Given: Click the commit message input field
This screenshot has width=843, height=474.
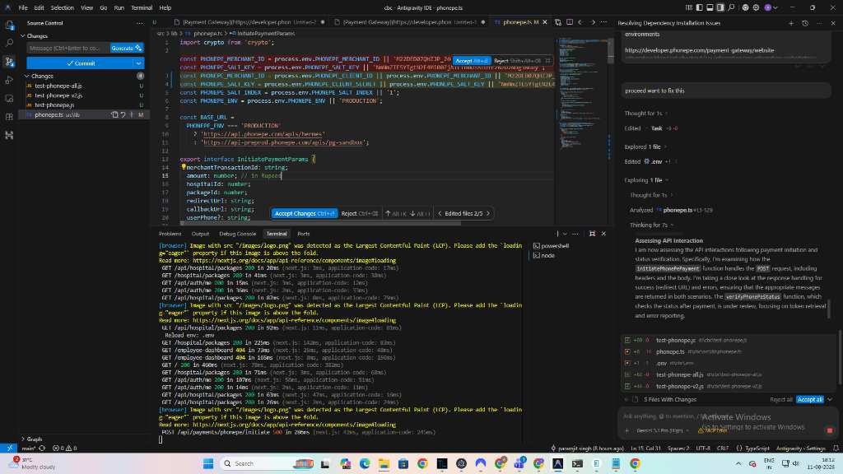Looking at the screenshot, I should coord(68,49).
